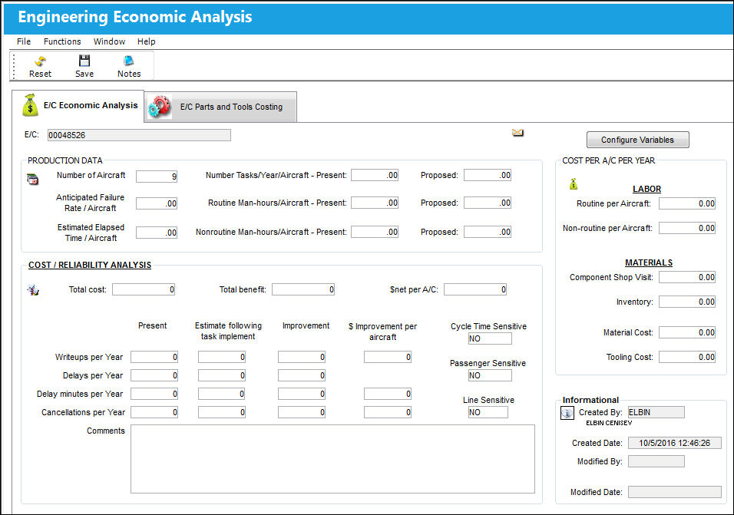Click inside the Comments text box
The height and width of the screenshot is (515, 734).
tap(332, 459)
